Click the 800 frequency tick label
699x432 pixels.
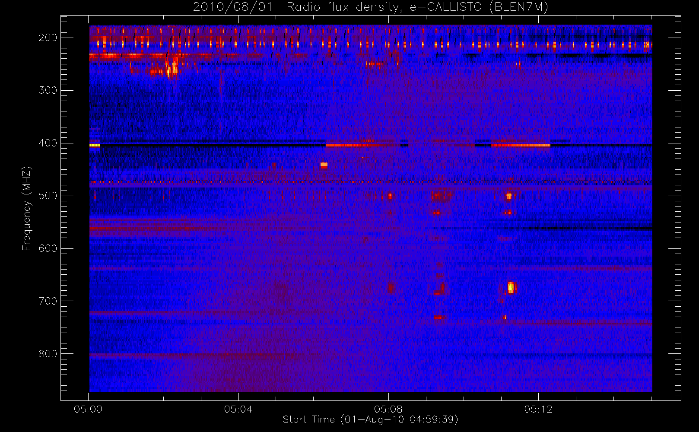(x=48, y=354)
